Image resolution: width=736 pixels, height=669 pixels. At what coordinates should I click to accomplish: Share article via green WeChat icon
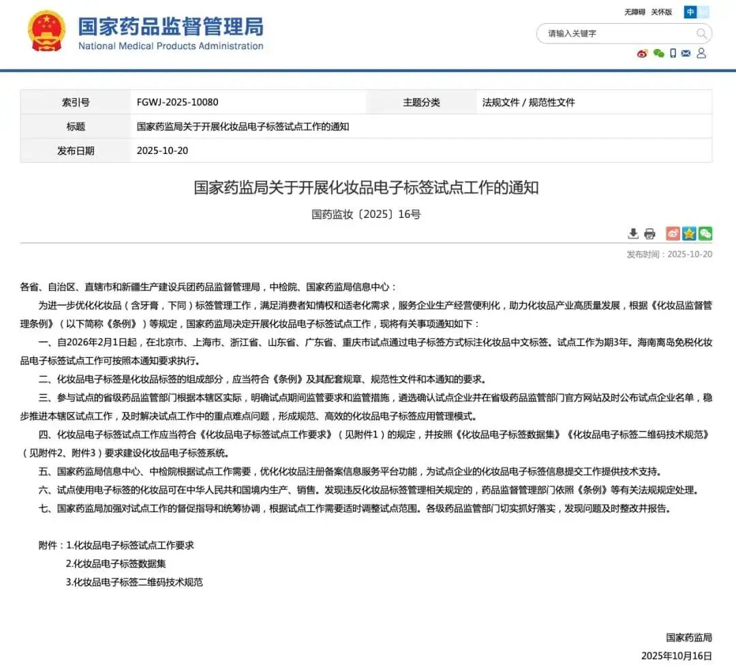[x=705, y=234]
